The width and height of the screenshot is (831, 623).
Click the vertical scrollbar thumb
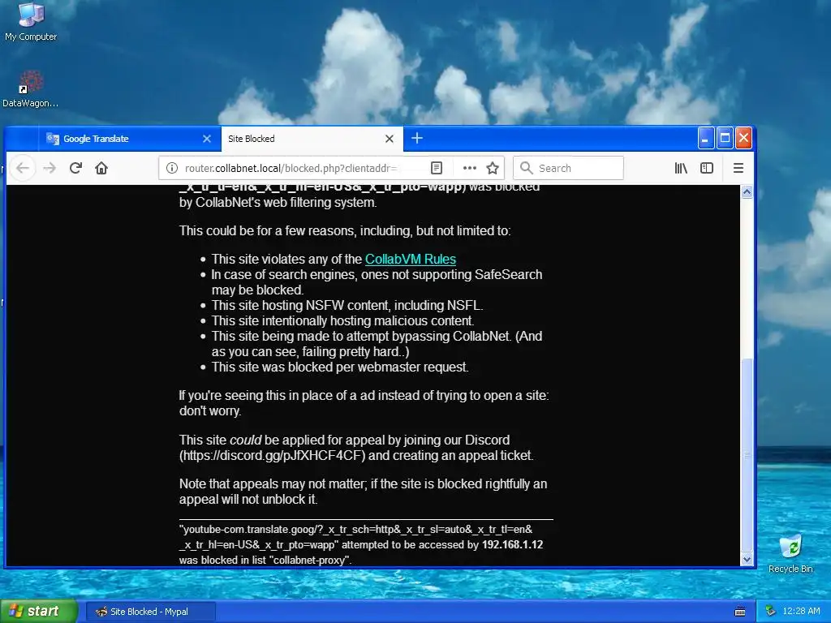(747, 454)
